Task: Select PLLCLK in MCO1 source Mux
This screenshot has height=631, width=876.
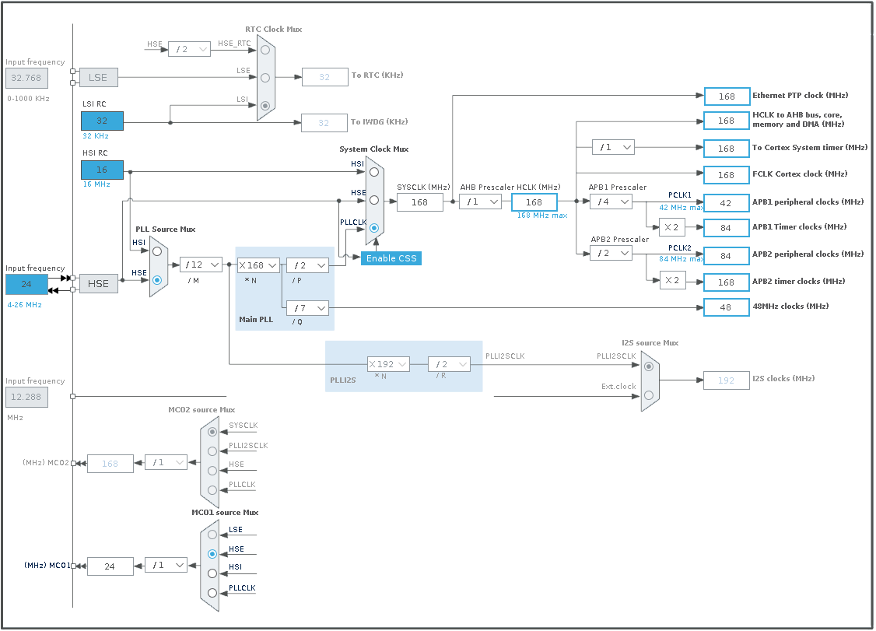Action: pos(212,593)
